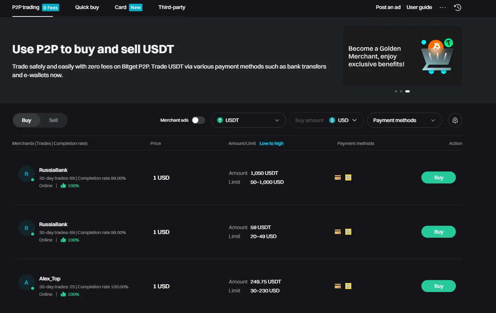Open the order history clock icon

tap(457, 7)
